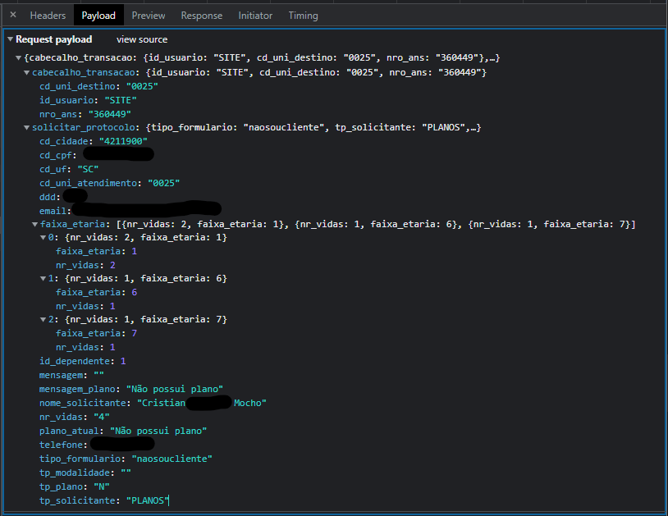Collapse the solicitar_protocolo node
Screen dimensions: 668x516
pyautogui.click(x=26, y=128)
